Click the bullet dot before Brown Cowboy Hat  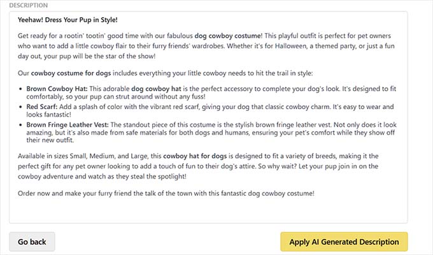pyautogui.click(x=21, y=90)
